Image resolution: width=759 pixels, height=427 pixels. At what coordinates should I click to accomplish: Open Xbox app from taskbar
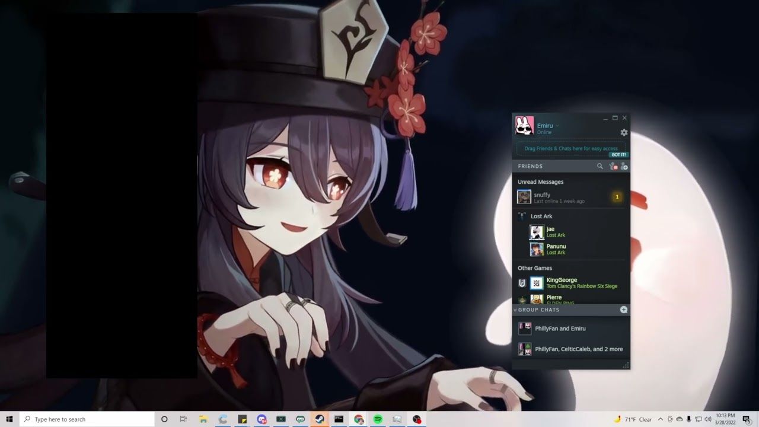[x=281, y=419]
